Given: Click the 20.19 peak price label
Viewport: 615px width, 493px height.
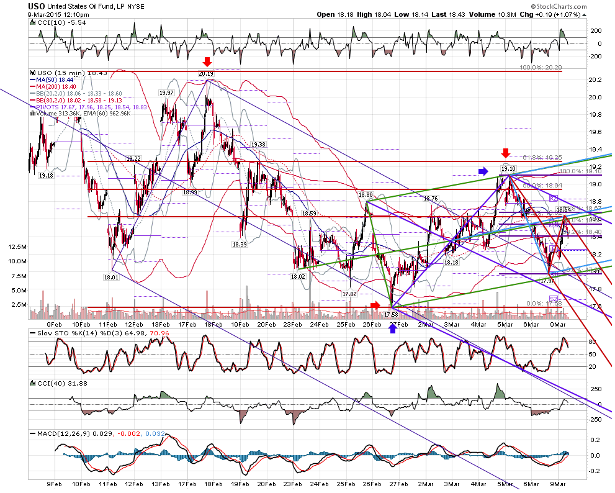Looking at the screenshot, I should (x=206, y=73).
